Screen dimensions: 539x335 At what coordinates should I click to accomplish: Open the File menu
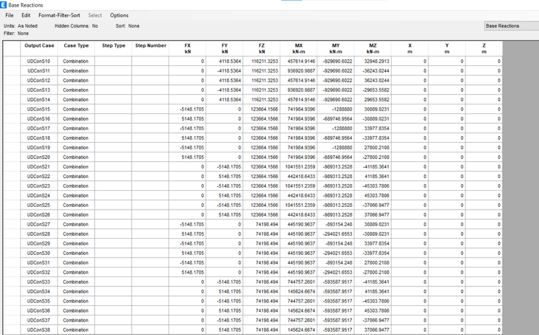click(x=9, y=16)
